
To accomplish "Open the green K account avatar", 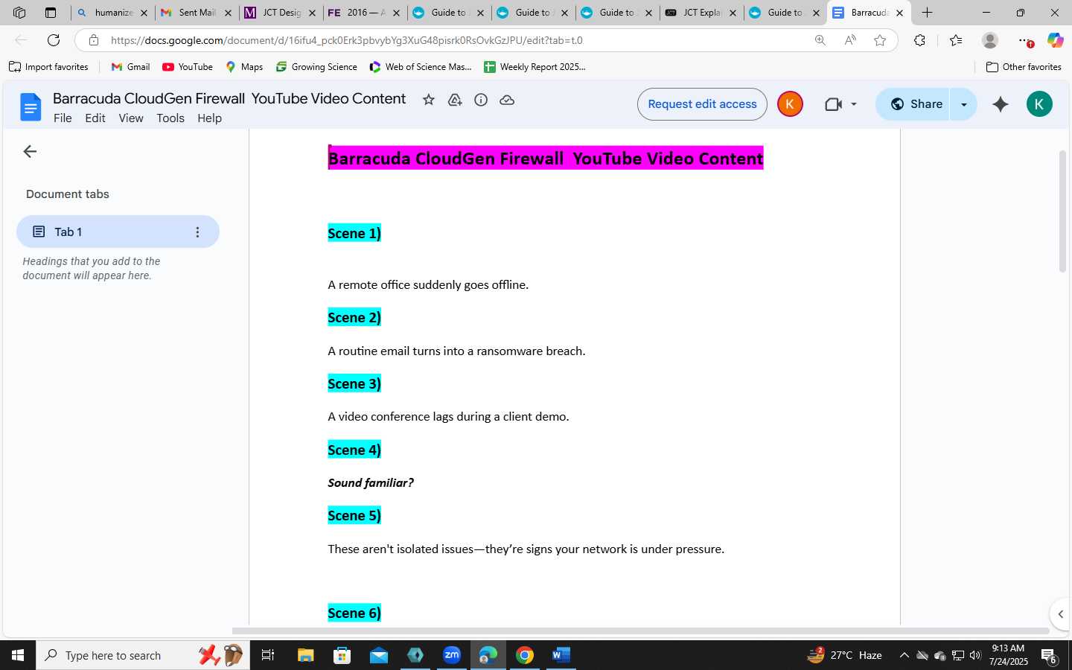I will click(x=1039, y=104).
